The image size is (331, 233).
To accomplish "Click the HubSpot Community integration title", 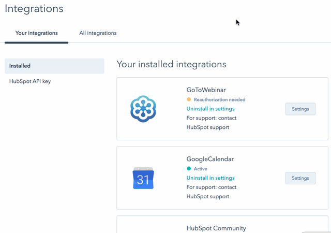I will pyautogui.click(x=216, y=228).
